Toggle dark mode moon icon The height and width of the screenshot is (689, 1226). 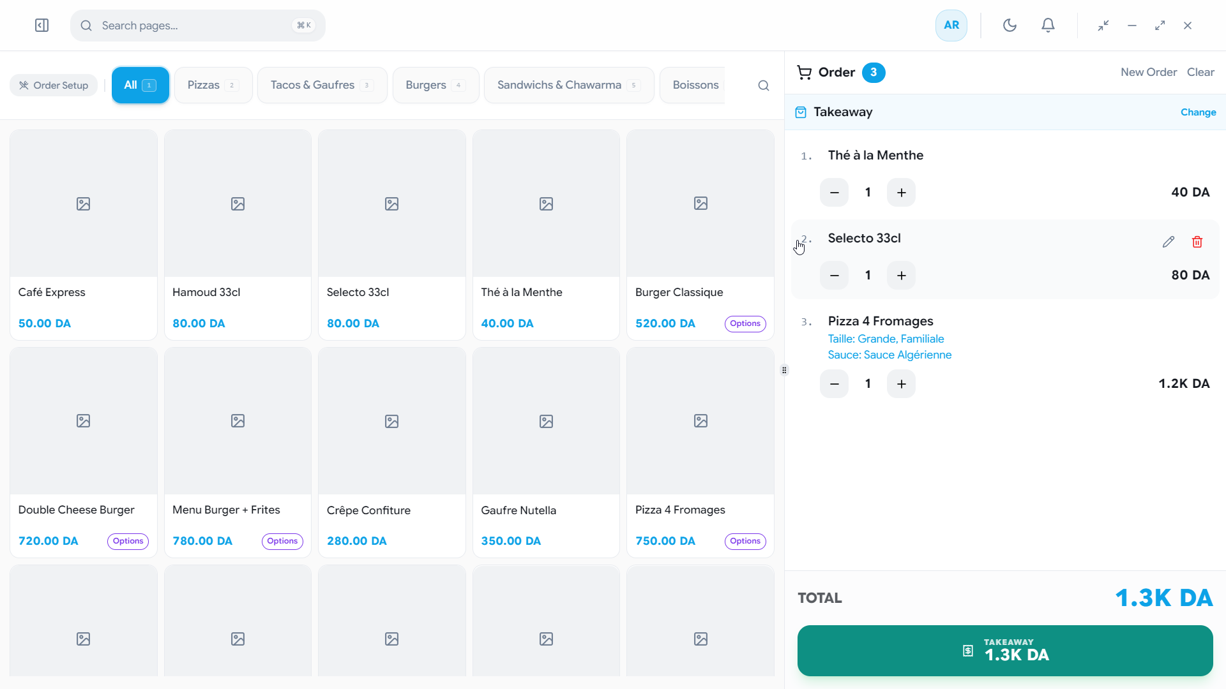click(1010, 26)
